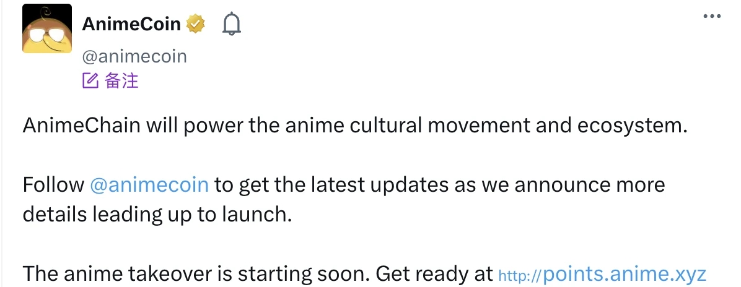
Task: Click the text "Get ready at"
Action: pyautogui.click(x=434, y=273)
